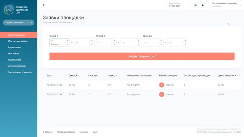Open the Вопросы и ответы footer link

66,132
